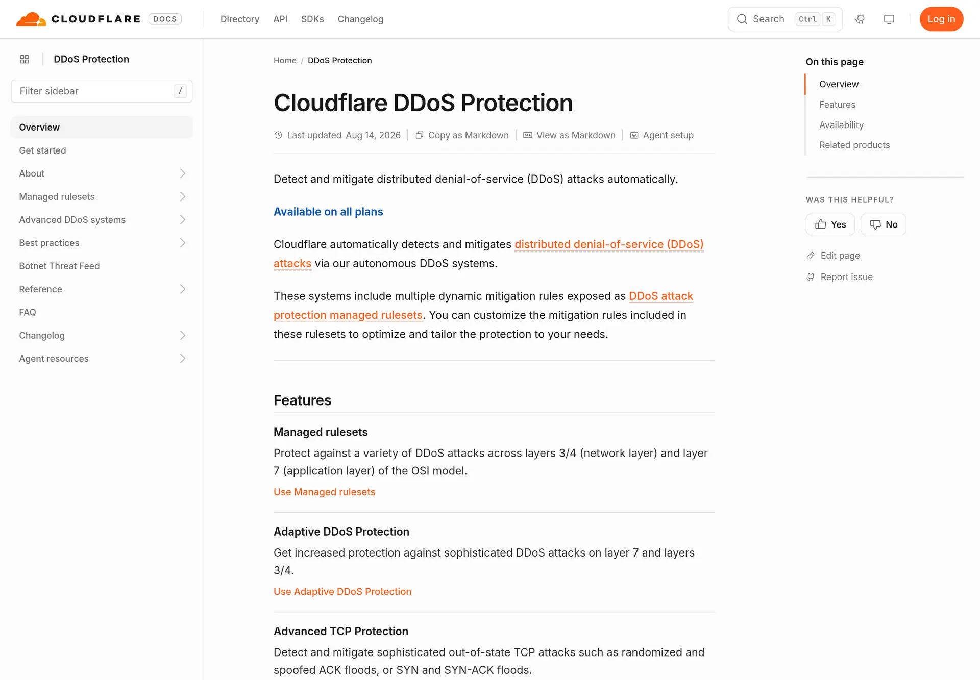Click the View as Markdown icon
The image size is (980, 680).
[x=528, y=135]
